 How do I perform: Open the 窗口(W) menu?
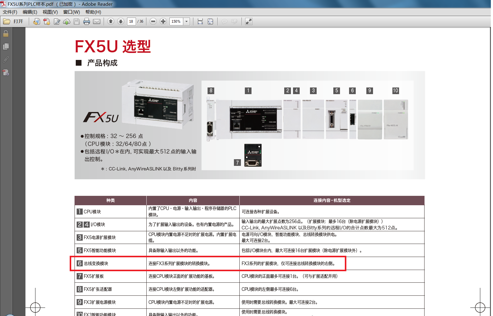point(72,12)
